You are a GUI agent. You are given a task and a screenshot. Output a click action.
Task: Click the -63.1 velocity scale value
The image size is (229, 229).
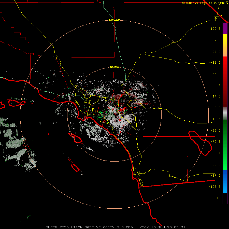(216, 153)
